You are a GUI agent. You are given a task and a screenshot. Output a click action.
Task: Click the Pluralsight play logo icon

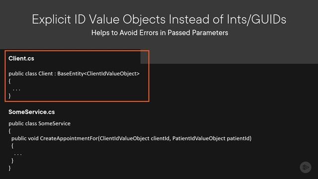point(306,167)
